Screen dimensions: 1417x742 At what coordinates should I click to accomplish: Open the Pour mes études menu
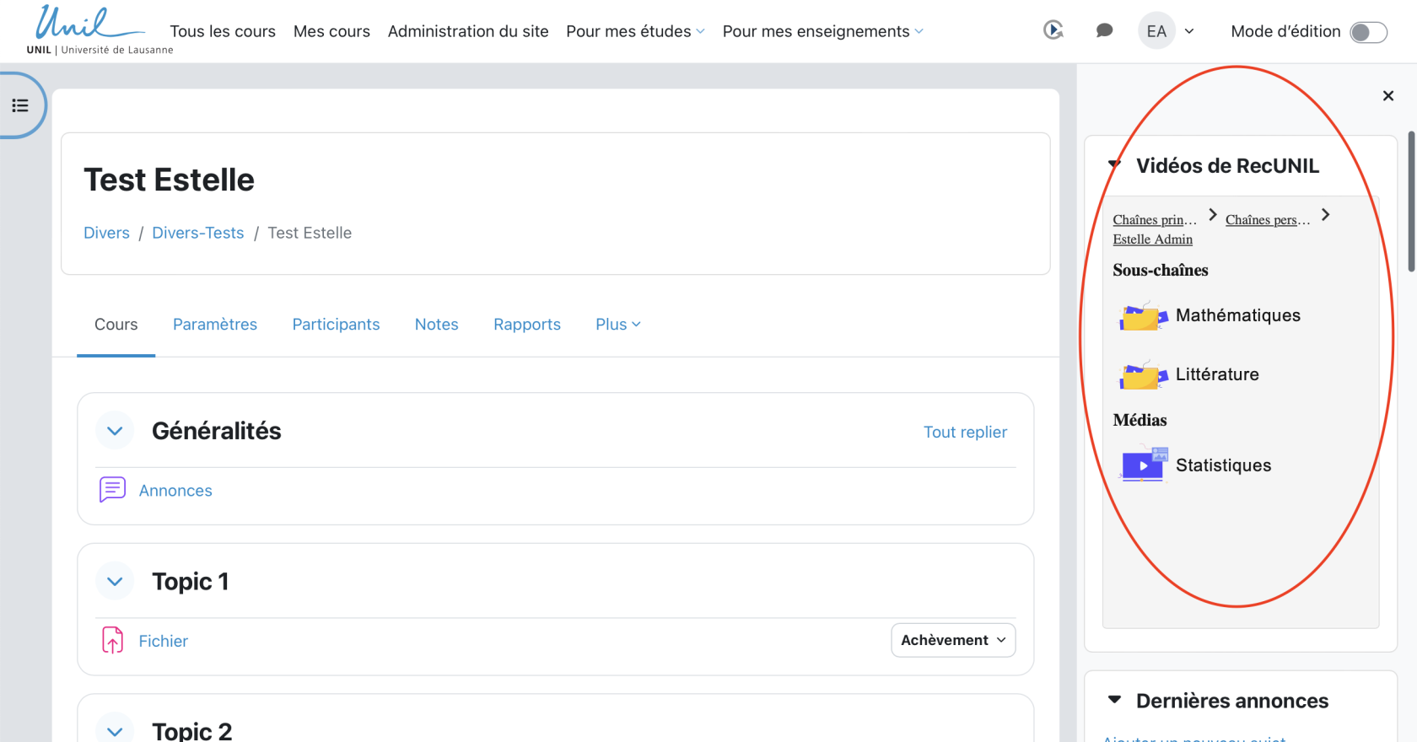tap(634, 31)
